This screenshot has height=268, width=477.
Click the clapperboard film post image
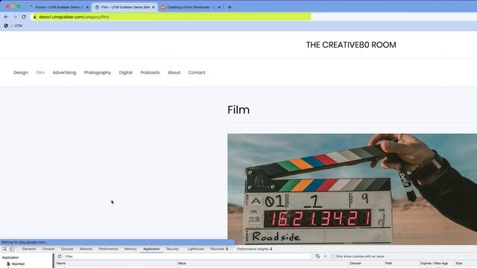coord(352,189)
